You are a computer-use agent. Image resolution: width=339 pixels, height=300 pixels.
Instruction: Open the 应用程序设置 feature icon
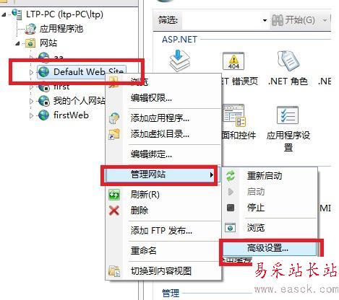288,115
